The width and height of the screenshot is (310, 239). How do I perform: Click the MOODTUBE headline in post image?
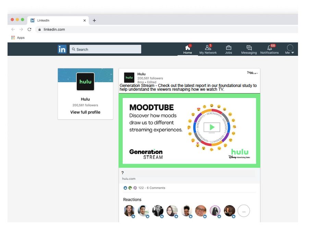151,107
